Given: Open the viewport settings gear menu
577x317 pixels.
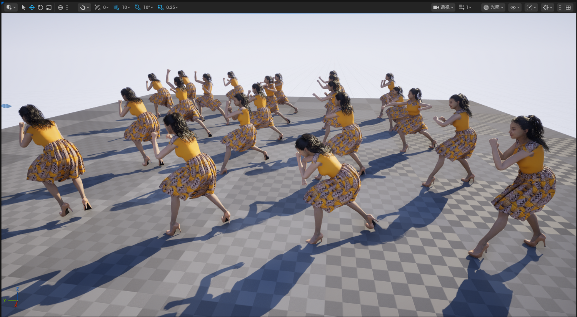Looking at the screenshot, I should pos(547,7).
